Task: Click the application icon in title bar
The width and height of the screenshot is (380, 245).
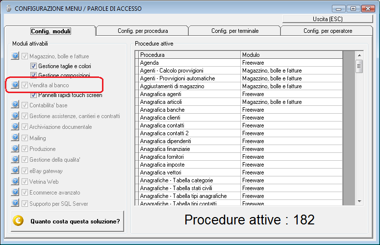Action: point(9,8)
